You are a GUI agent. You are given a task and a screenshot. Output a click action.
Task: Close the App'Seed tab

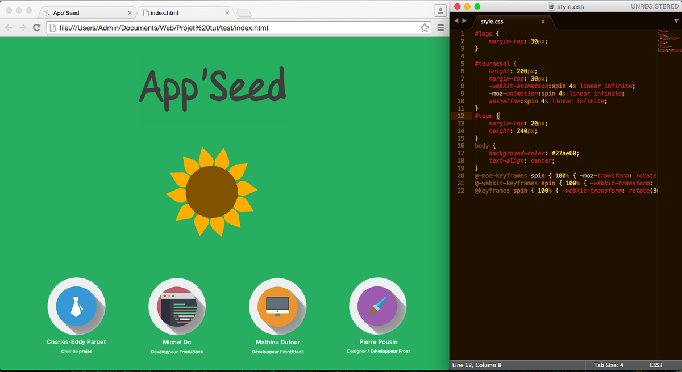point(130,12)
